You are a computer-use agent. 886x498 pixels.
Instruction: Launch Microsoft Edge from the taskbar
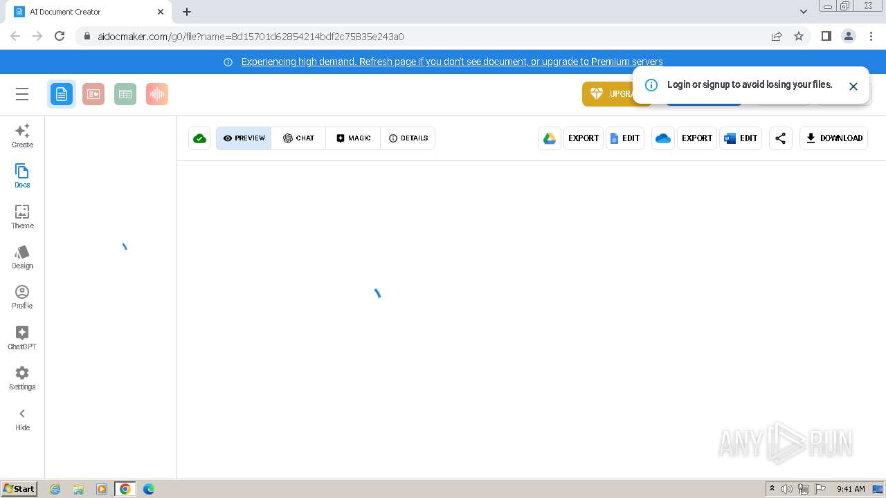pos(149,489)
